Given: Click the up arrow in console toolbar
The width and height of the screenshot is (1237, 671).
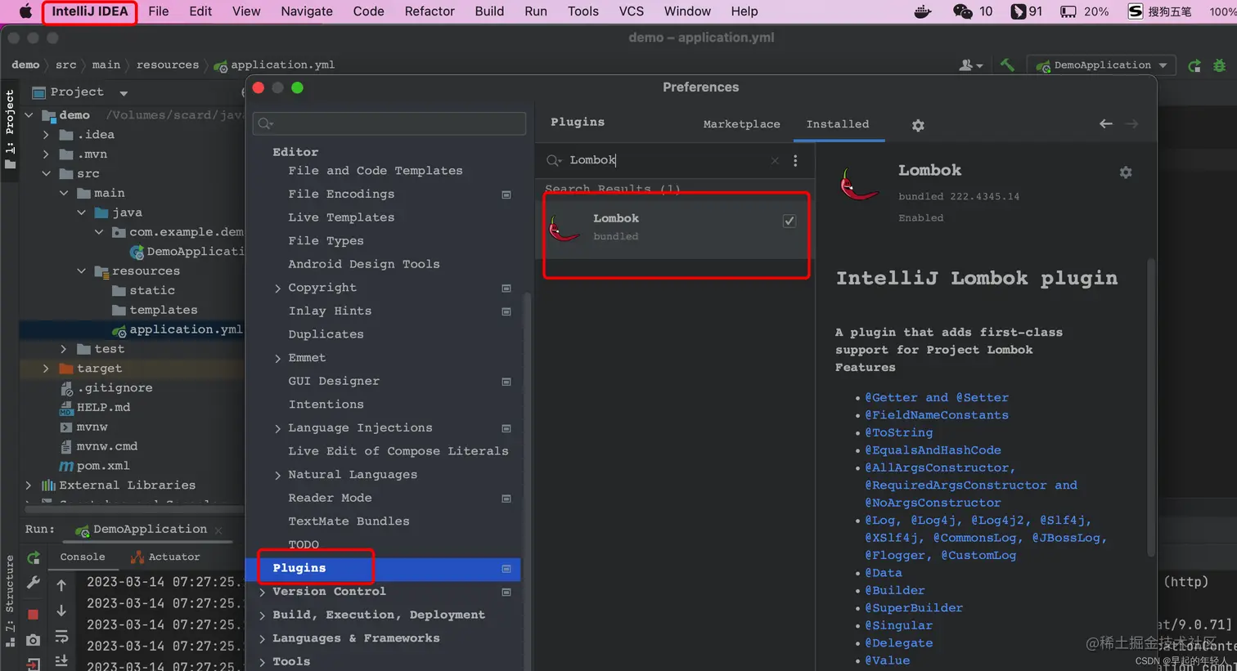Looking at the screenshot, I should 61,585.
